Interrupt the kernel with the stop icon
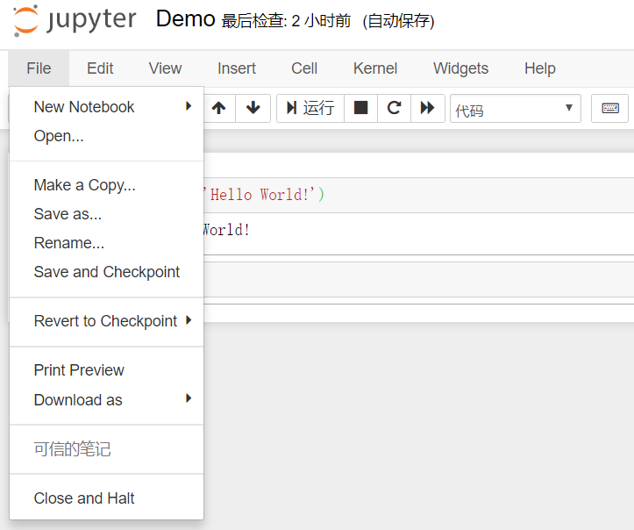 pos(360,108)
